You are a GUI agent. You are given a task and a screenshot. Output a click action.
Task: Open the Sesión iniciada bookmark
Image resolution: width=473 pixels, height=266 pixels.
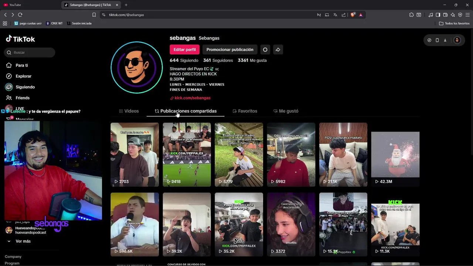[x=79, y=23]
